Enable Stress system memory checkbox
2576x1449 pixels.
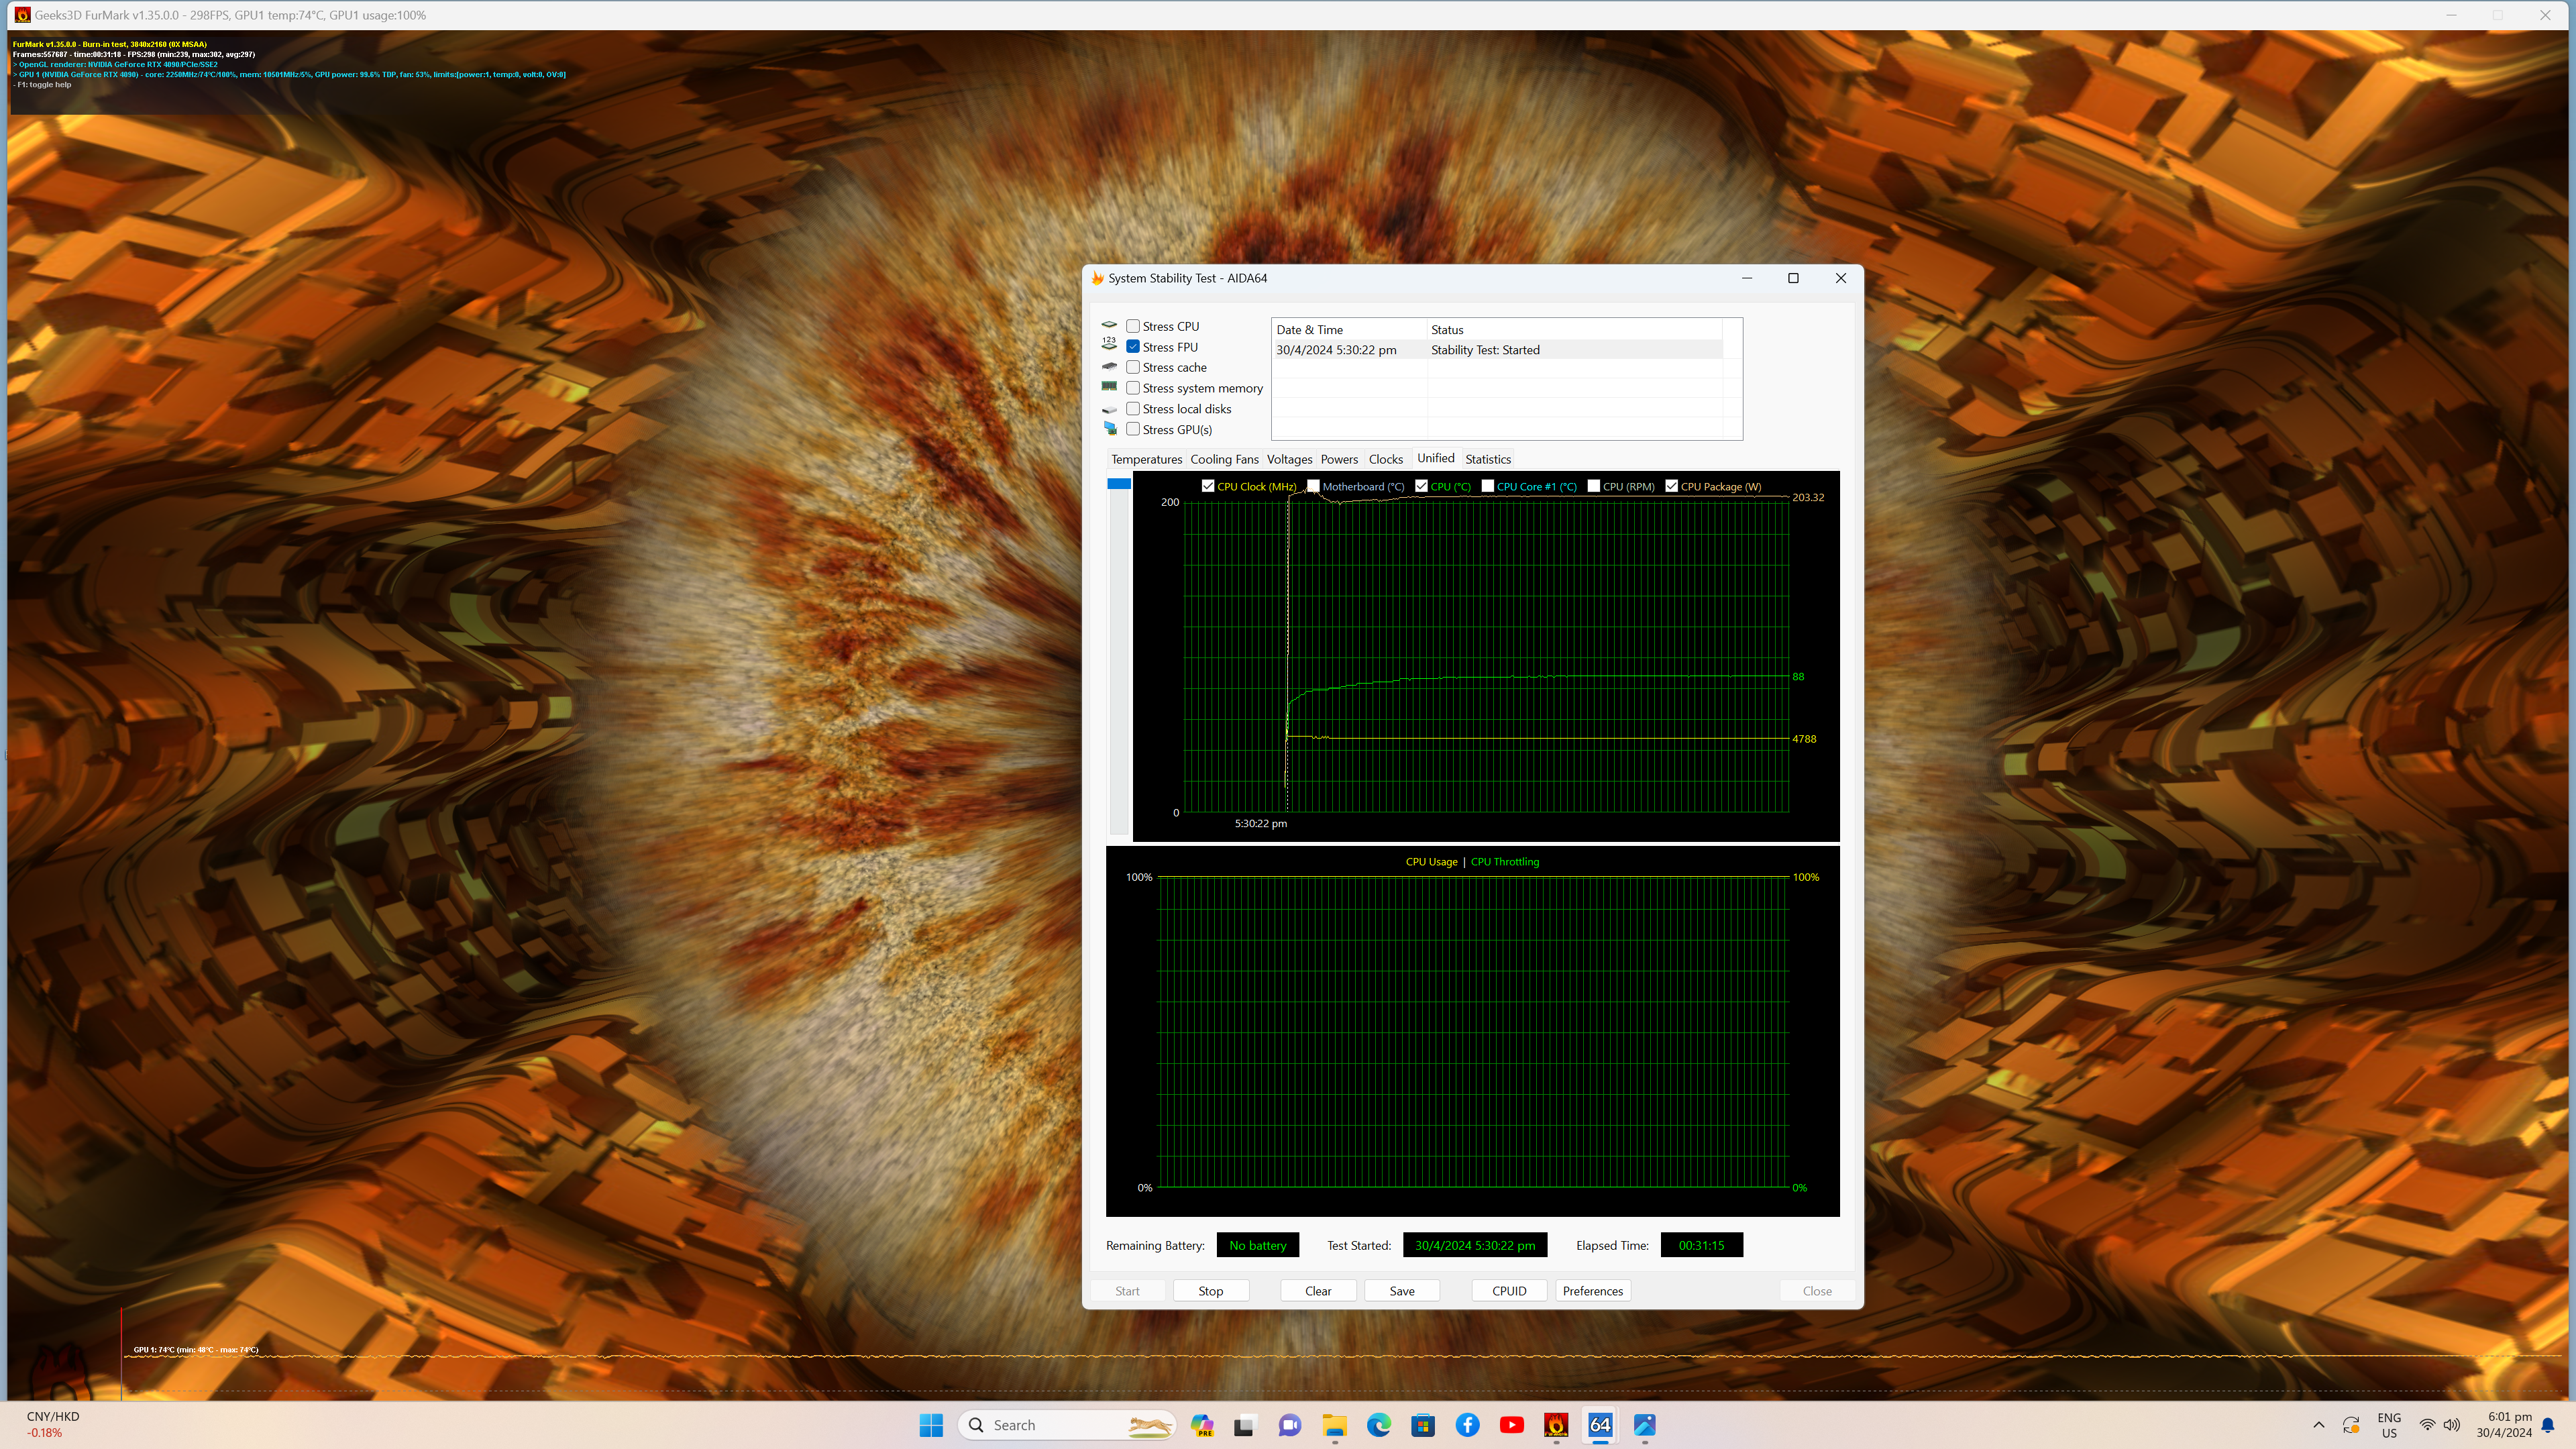[1133, 388]
